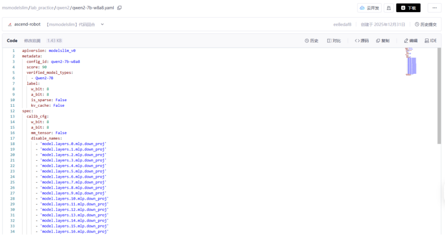View 历史提交 commit history
The width and height of the screenshot is (445, 235).
[x=425, y=24]
